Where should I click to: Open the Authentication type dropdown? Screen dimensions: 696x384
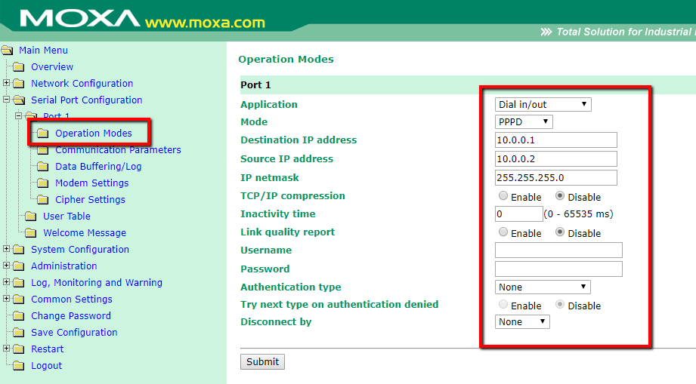[542, 287]
